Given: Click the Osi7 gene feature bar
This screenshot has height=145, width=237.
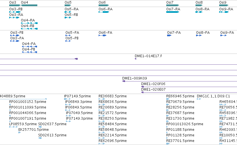Looking at the screenshot, I should 173,5.
